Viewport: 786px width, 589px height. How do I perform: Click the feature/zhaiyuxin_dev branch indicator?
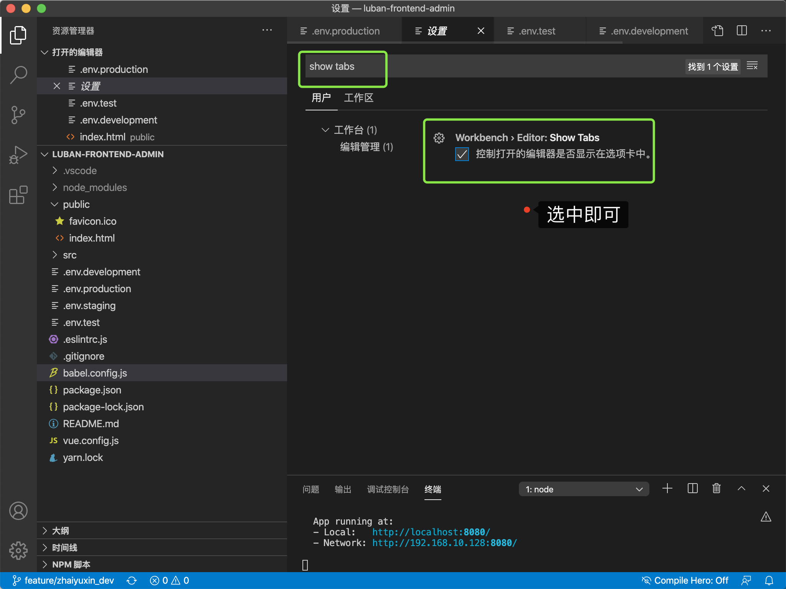point(63,580)
